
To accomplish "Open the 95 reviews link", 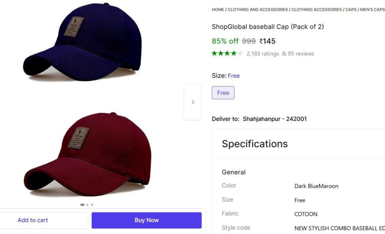I will coord(298,54).
